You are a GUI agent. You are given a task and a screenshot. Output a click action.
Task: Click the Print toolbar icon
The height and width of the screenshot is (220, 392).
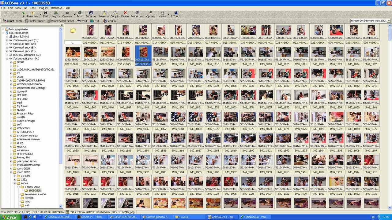click(x=80, y=14)
